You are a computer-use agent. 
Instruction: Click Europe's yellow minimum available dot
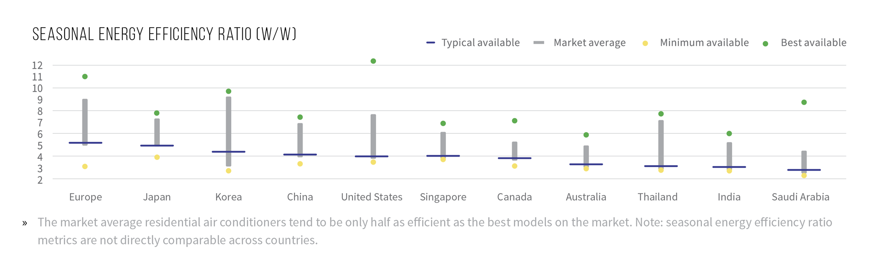click(85, 166)
